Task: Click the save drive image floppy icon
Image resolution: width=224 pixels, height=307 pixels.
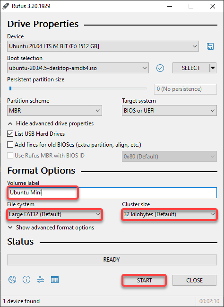Action: (210, 46)
